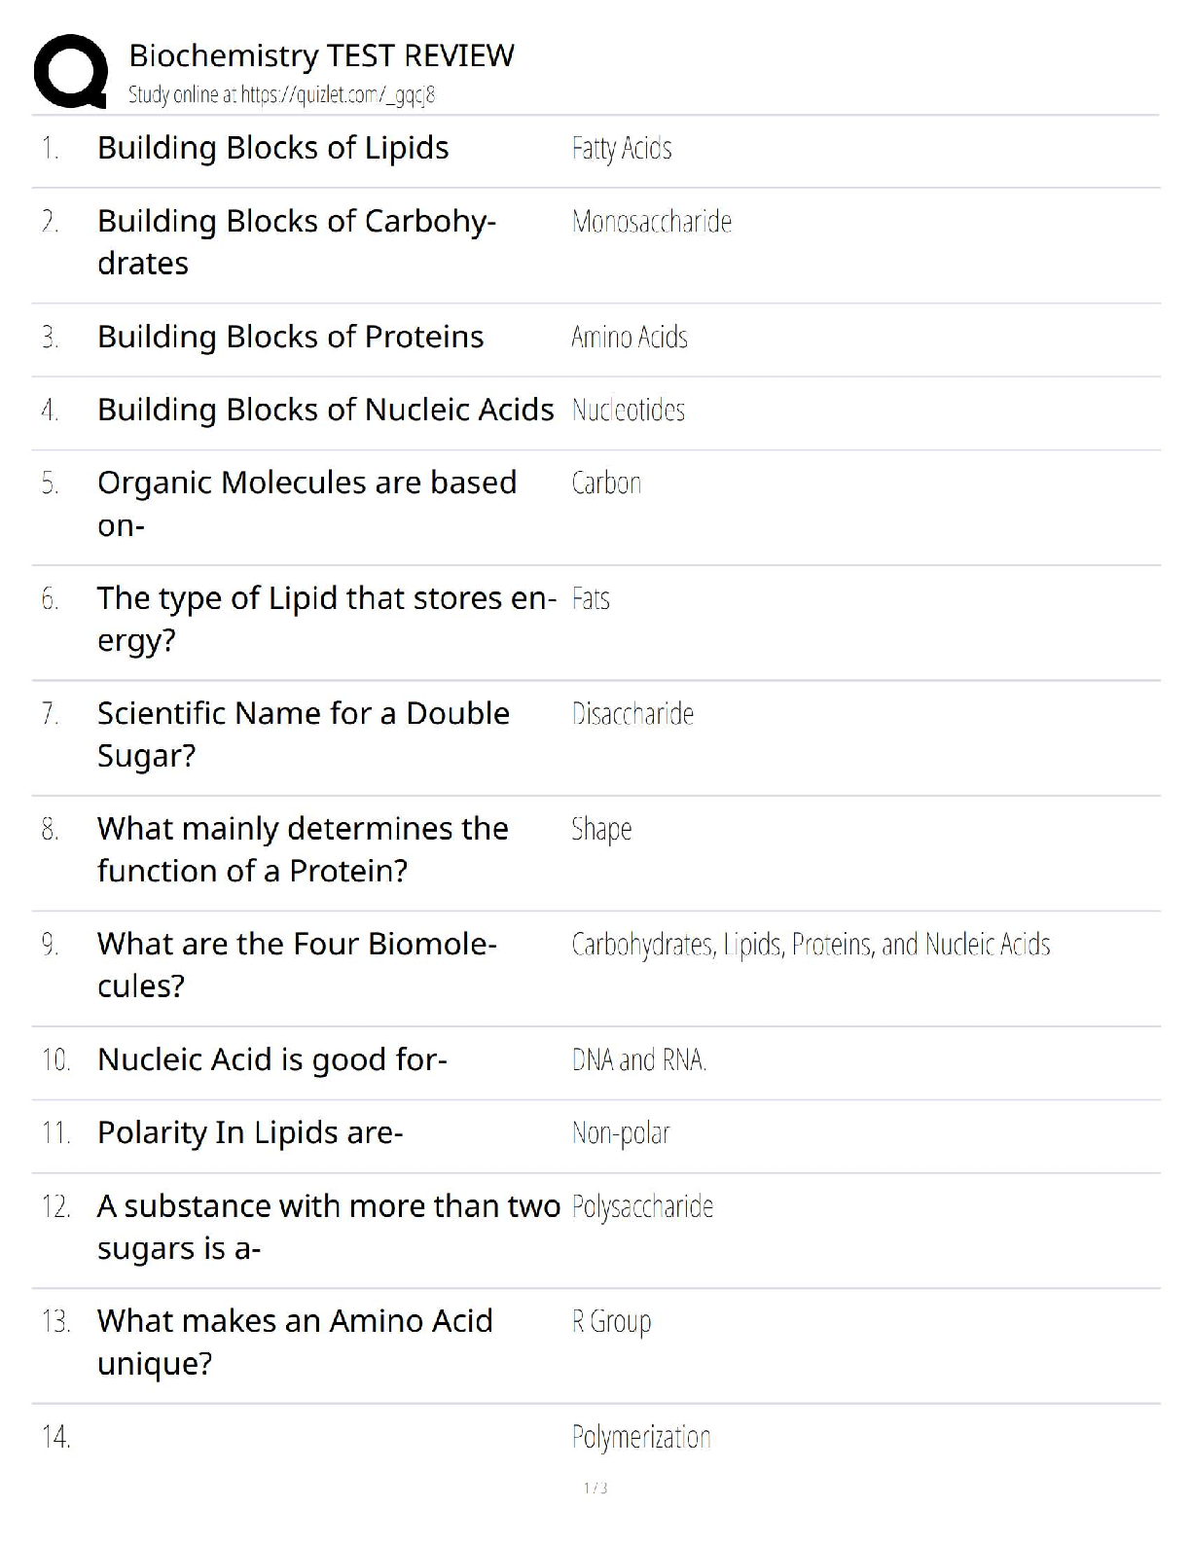Screen dimensions: 1191x1541
Task: Click the R Group definition
Action: pos(611,1322)
